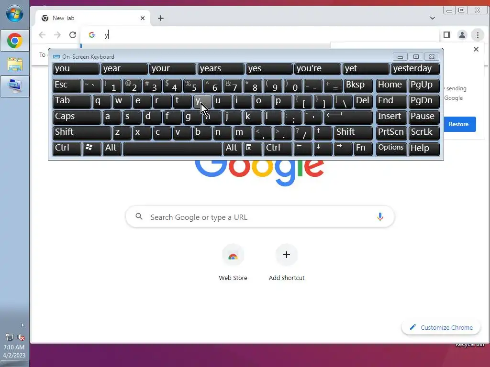Reload the page in Chrome
Screen dimensions: 490x367
tap(73, 35)
